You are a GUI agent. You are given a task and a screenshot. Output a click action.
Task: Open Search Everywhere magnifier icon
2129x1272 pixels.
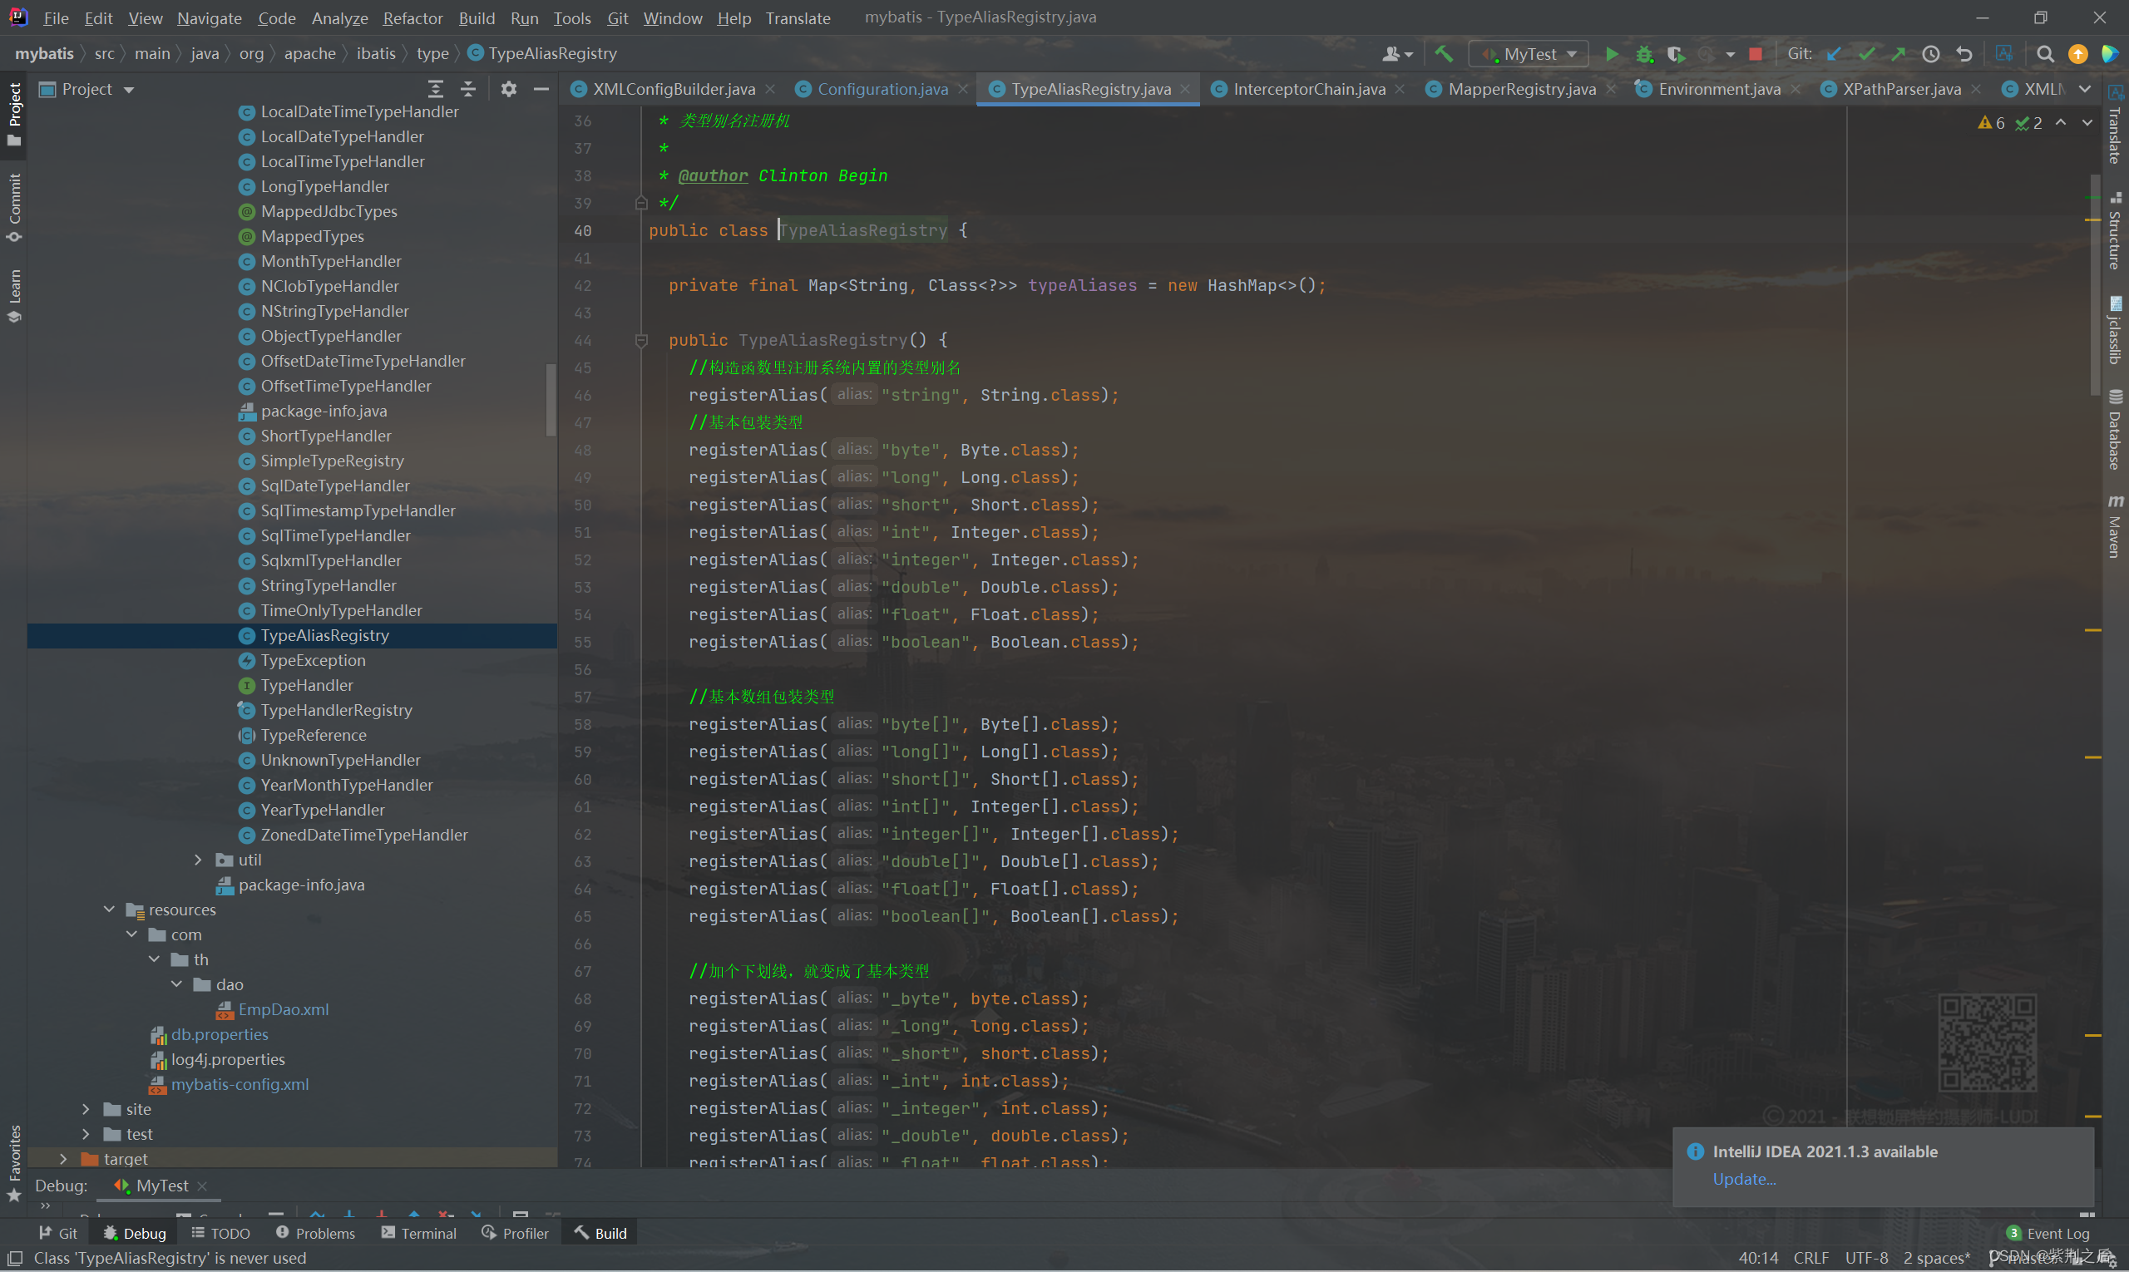click(x=2045, y=54)
